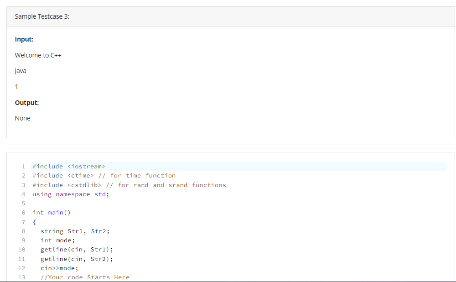456x282 pixels.
Task: Click the input text Welcome to C++
Action: point(38,55)
